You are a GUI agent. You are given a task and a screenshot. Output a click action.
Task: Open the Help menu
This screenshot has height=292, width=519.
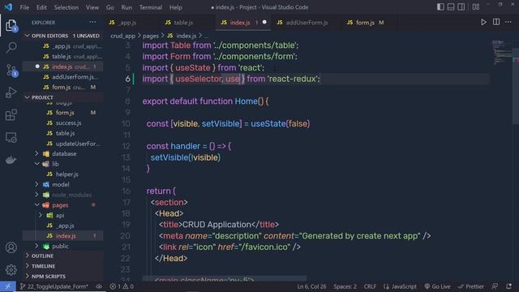[x=176, y=7]
